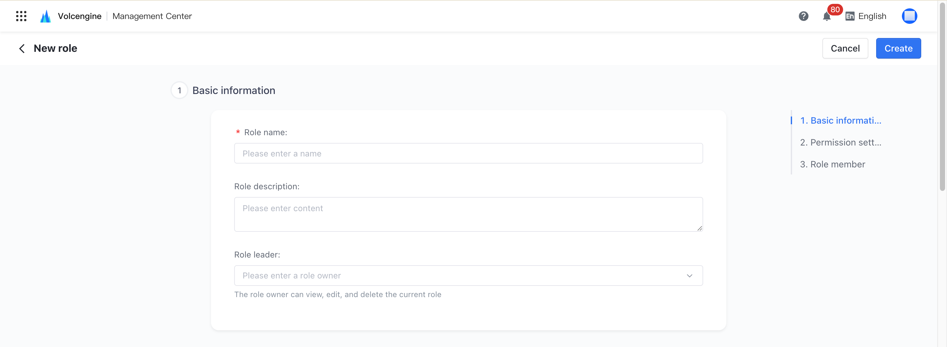Focus the Role description text area

tap(468, 214)
